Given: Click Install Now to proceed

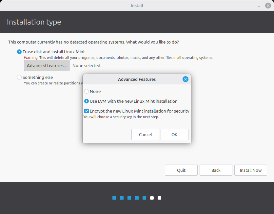Looking at the screenshot, I should [x=250, y=170].
